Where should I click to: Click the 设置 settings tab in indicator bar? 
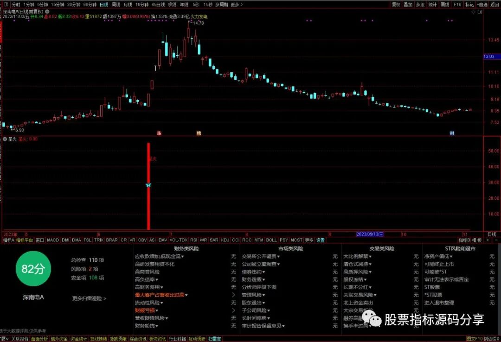click(321, 240)
